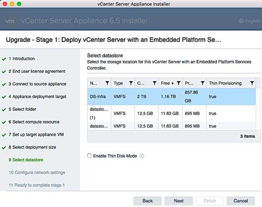Select the DS-Infra datastore row
Viewport: 262px width, 207px height.
tap(172, 96)
